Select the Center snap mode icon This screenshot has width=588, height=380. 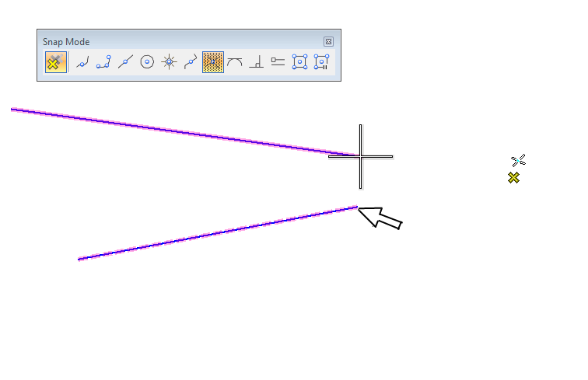point(147,62)
